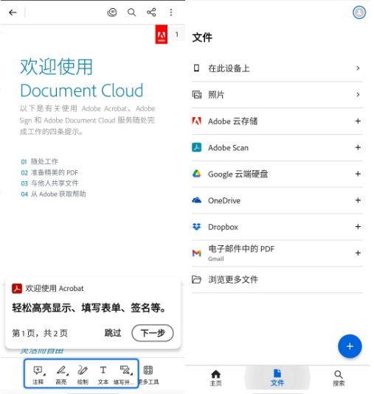374x394 pixels.
Task: Open search in the document viewer
Action: coord(131,13)
